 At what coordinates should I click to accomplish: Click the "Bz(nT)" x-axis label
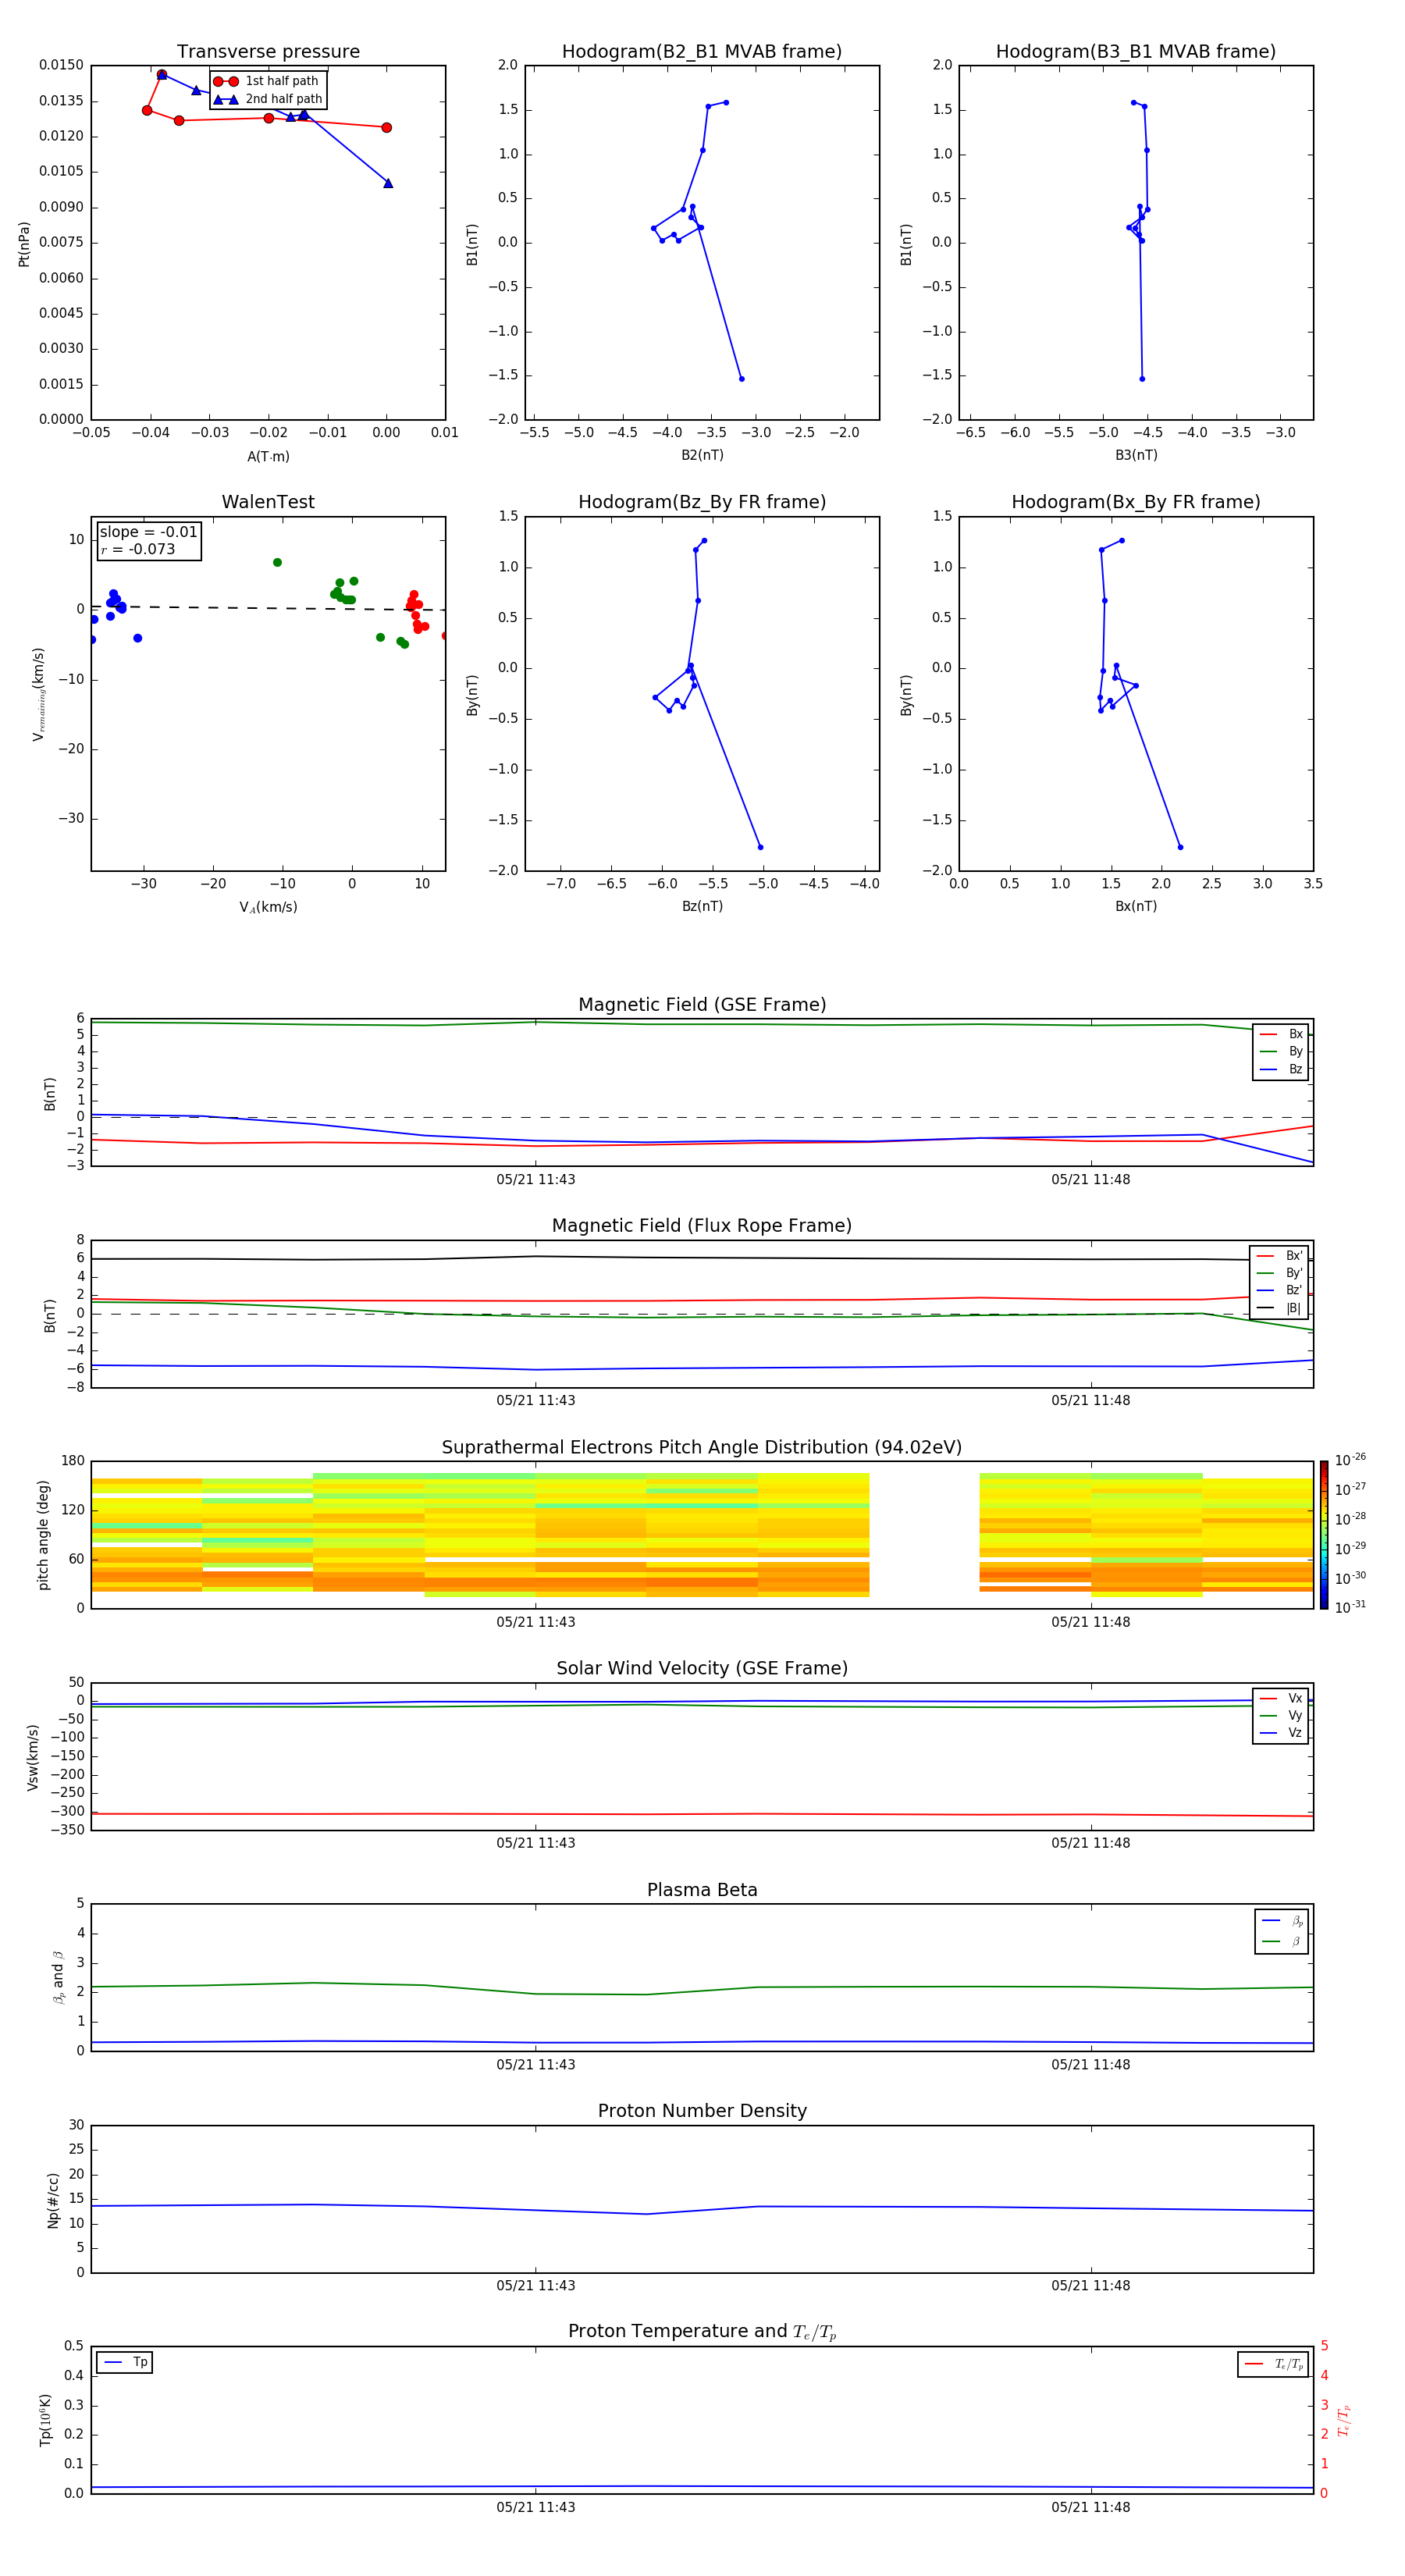coord(702,907)
